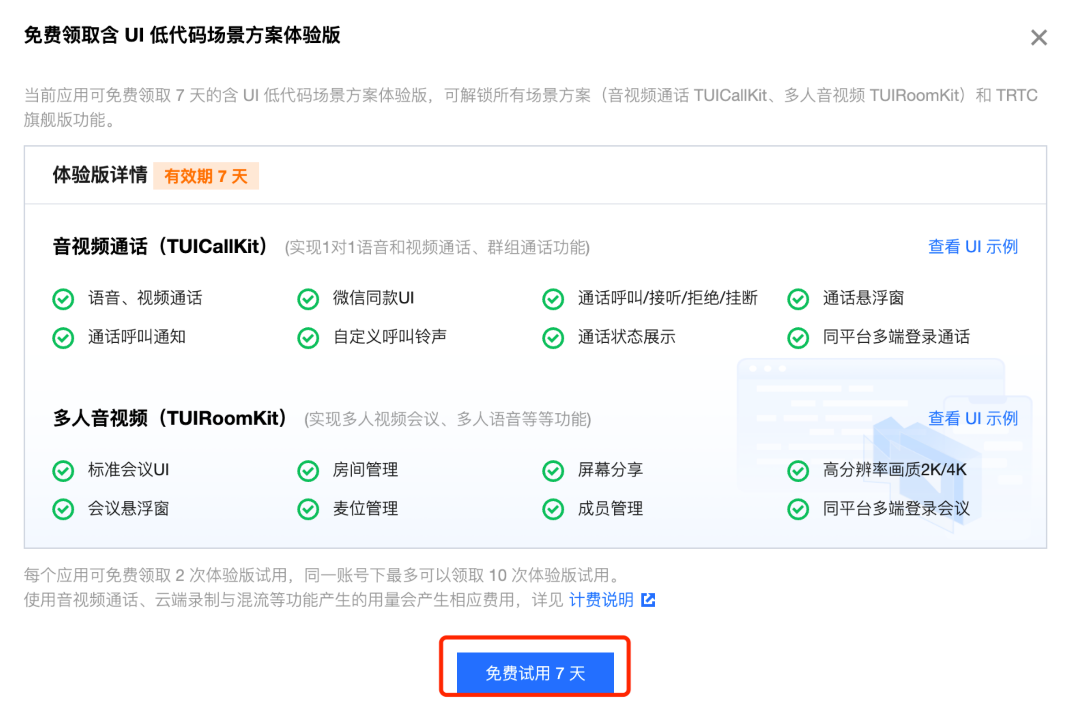1071x715 pixels.
Task: Click the 微信同款UI feature text
Action: point(373,298)
